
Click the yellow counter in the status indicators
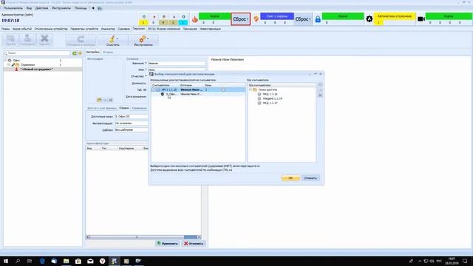143,23
